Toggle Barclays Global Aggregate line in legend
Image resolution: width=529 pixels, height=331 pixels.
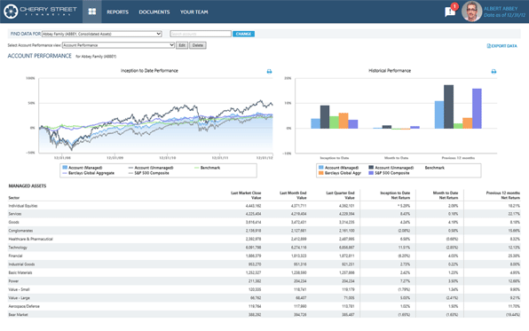89,173
